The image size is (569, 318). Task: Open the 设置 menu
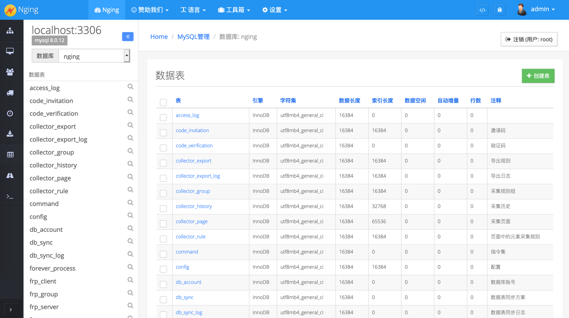point(274,10)
